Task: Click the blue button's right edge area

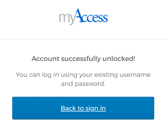Action: 148,108
